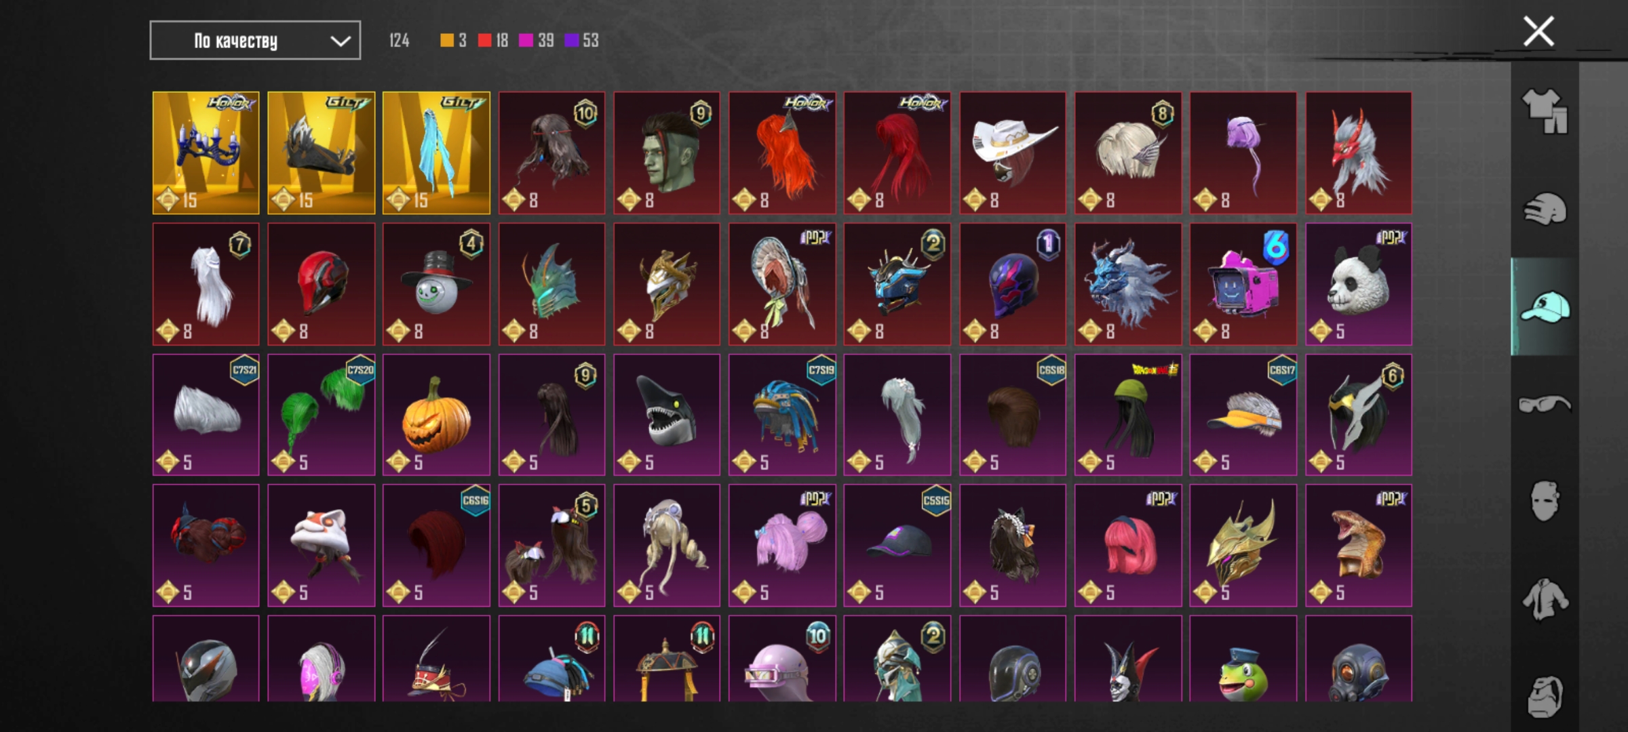Open the glasses category icon
The height and width of the screenshot is (732, 1628).
(1545, 404)
